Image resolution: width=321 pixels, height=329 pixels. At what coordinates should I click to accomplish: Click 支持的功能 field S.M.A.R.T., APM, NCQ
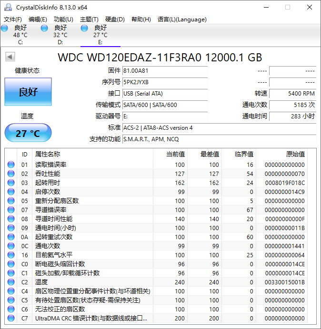[x=219, y=139]
